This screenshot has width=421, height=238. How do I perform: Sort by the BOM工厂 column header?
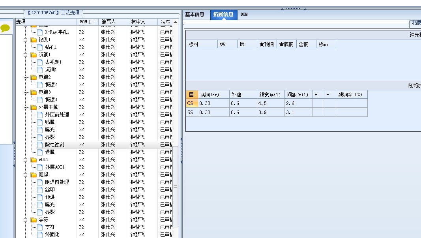coord(88,22)
